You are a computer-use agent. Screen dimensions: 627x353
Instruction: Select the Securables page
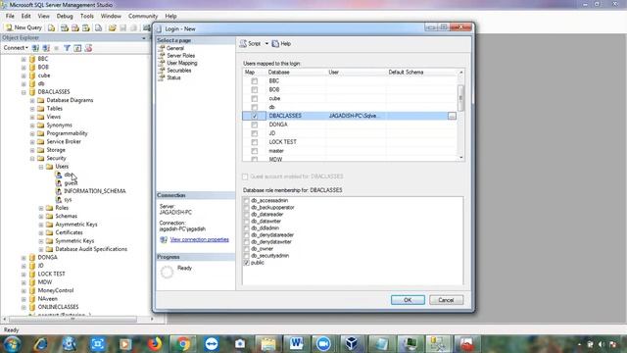tap(178, 71)
